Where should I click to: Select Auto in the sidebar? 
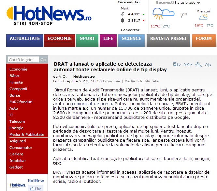(x=14, y=108)
